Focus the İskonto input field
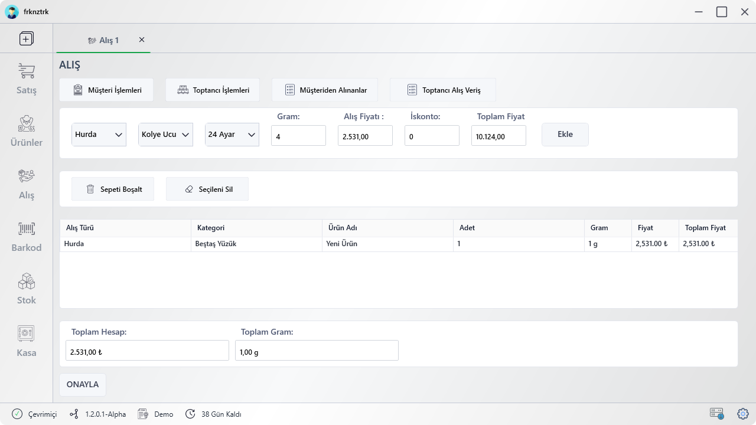Screen dimensions: 756x425 pyautogui.click(x=432, y=136)
